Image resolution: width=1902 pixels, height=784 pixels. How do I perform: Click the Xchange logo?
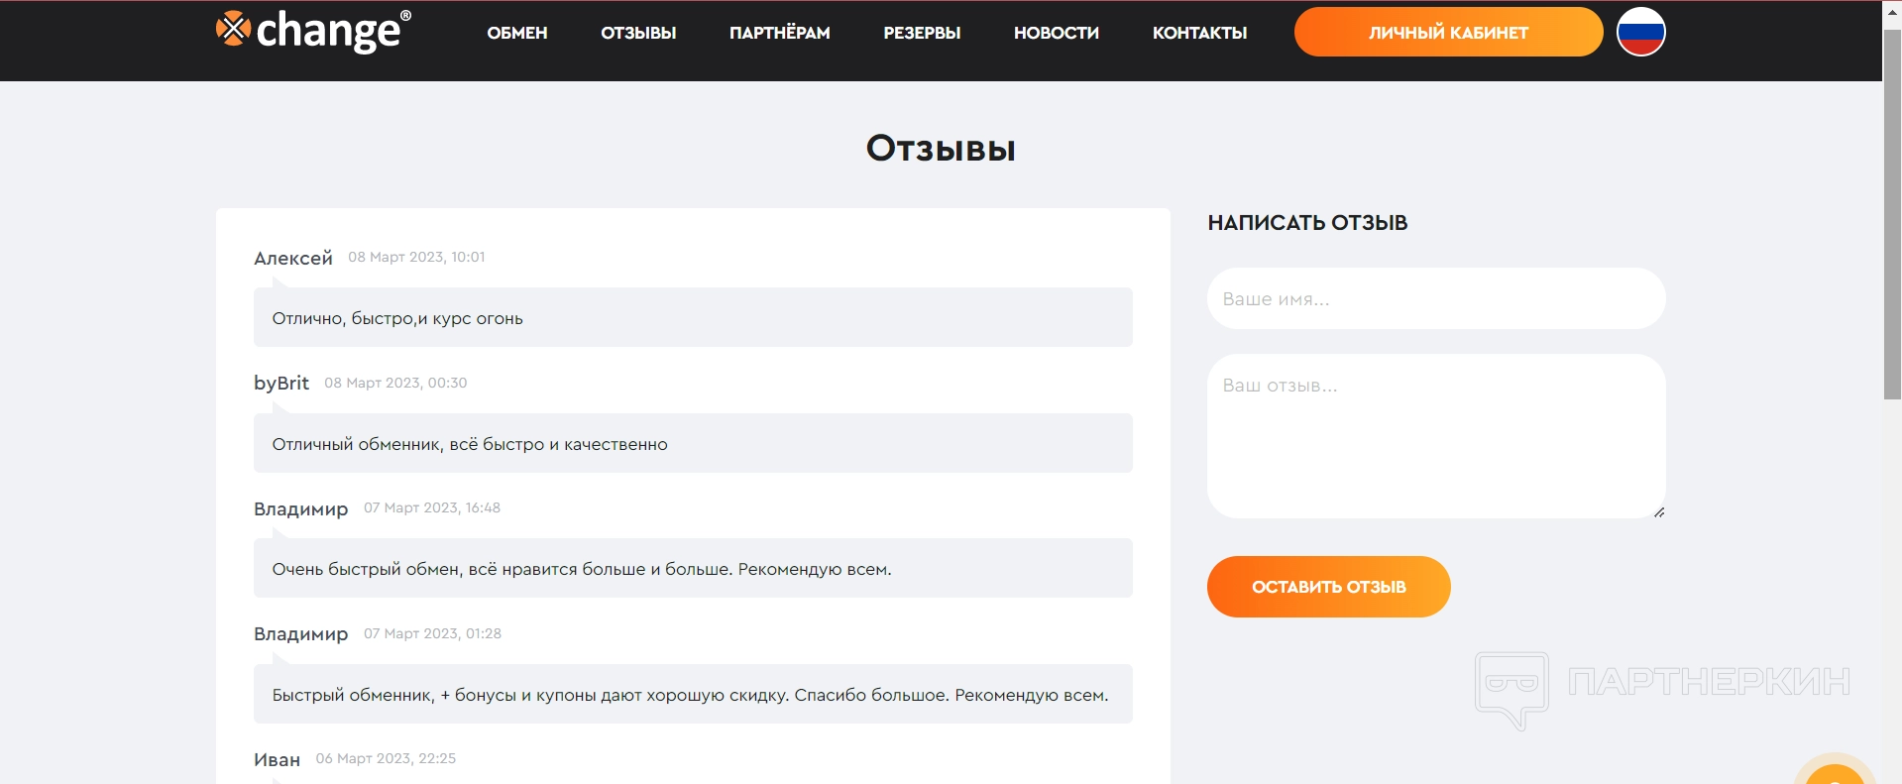(x=313, y=31)
